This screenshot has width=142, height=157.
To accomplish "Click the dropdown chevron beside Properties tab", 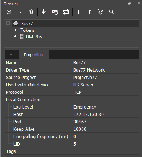I will pyautogui.click(x=11, y=54).
